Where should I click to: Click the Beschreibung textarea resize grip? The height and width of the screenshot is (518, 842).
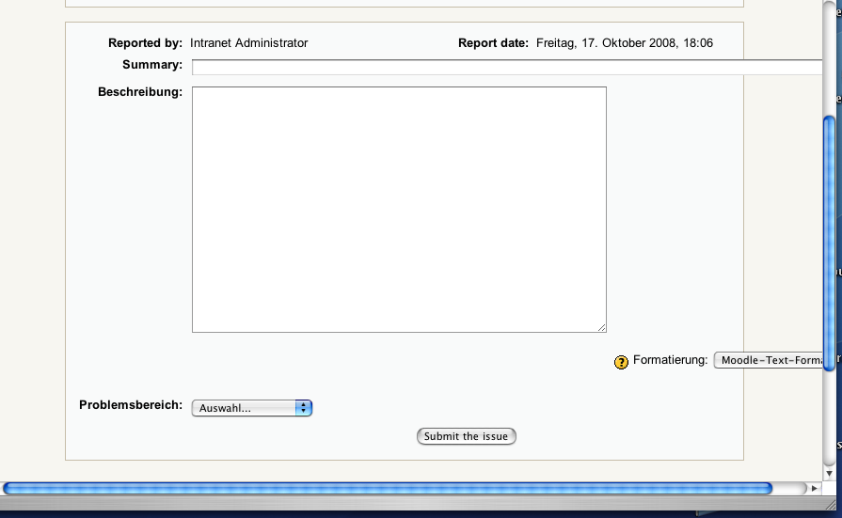pyautogui.click(x=601, y=327)
